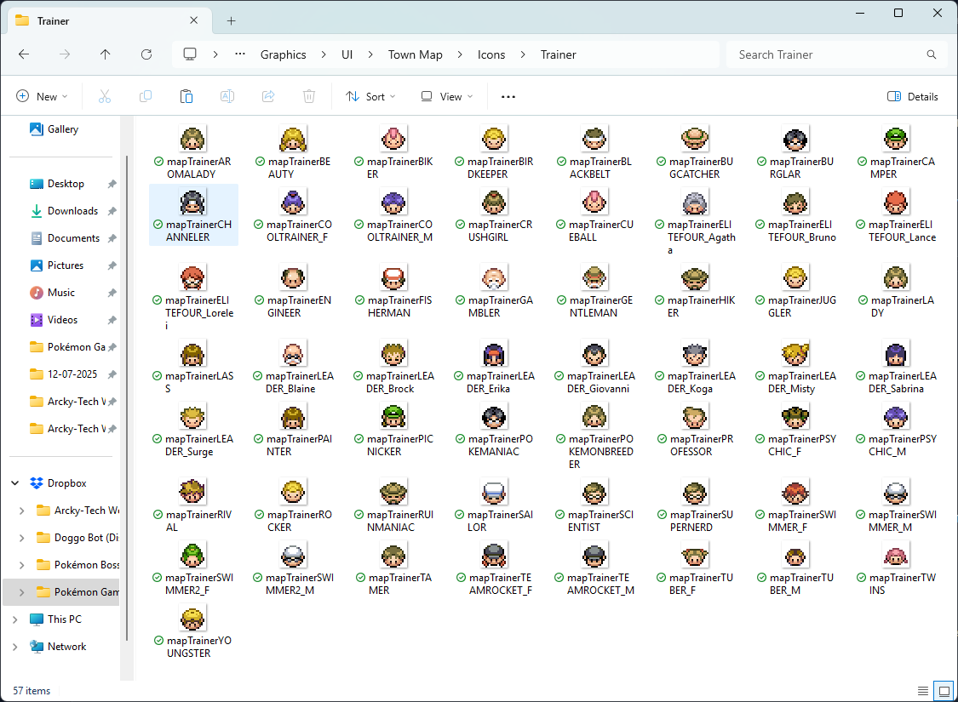The image size is (958, 702).
Task: Collapse the Dropbox tree node
Action: click(x=15, y=482)
